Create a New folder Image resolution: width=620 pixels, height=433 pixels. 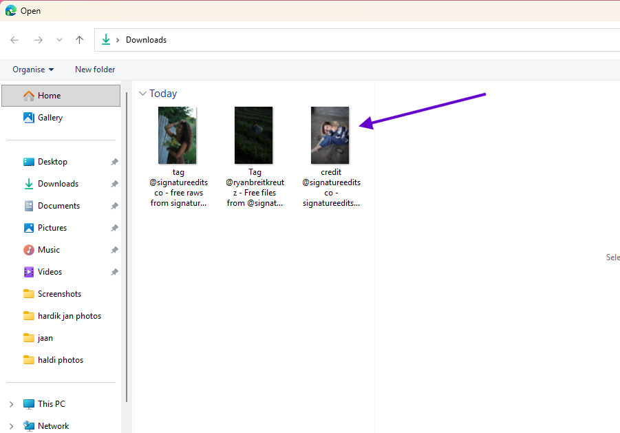(x=94, y=69)
